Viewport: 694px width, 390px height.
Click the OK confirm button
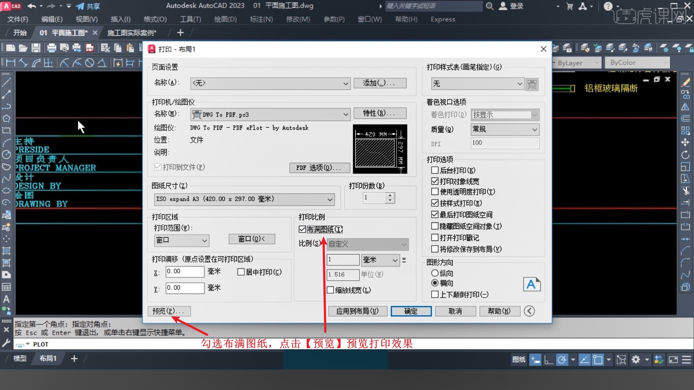click(x=411, y=311)
